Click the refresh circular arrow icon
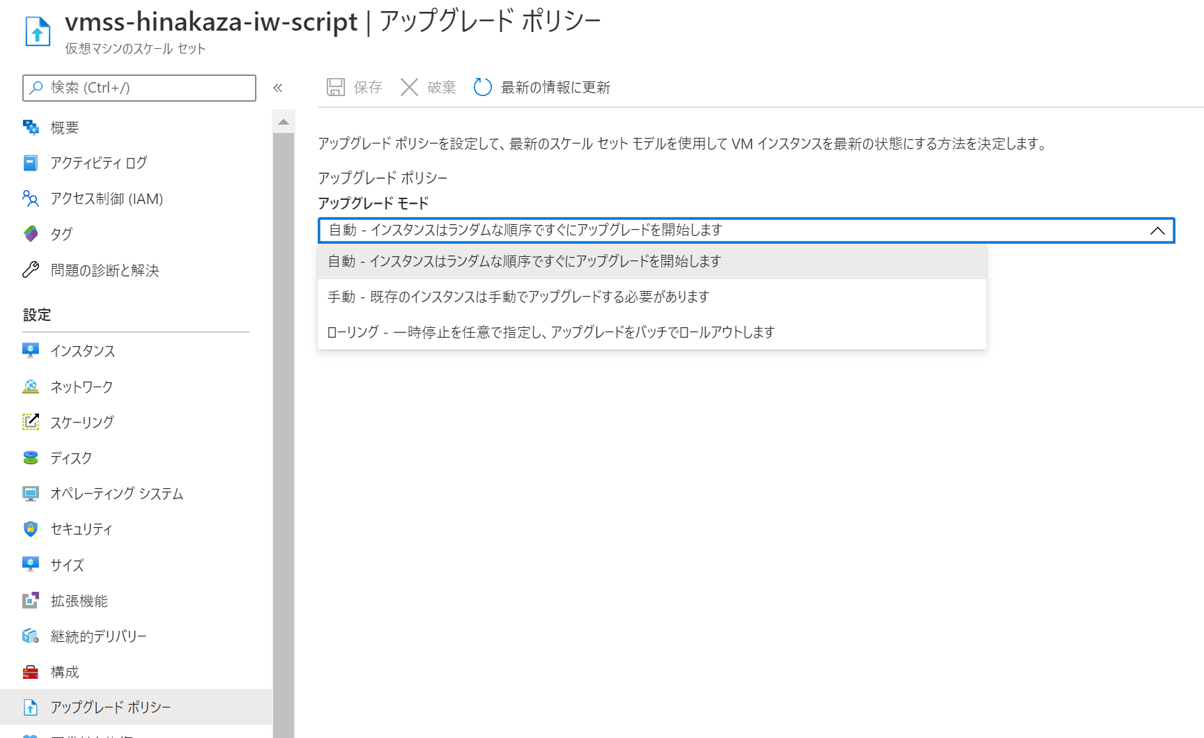Viewport: 1204px width, 738px height. tap(483, 87)
